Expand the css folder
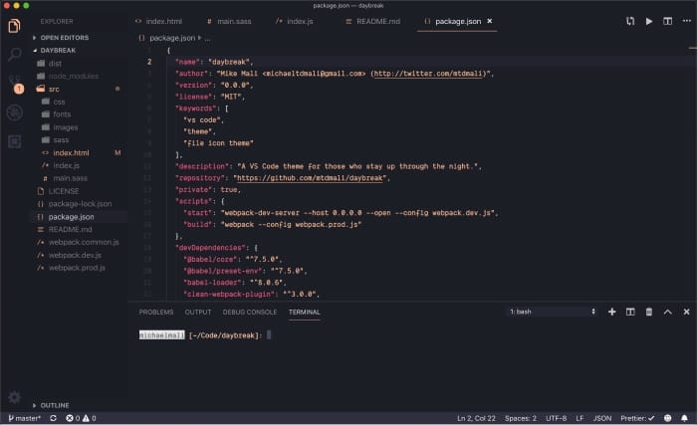Image resolution: width=697 pixels, height=425 pixels. (59, 102)
